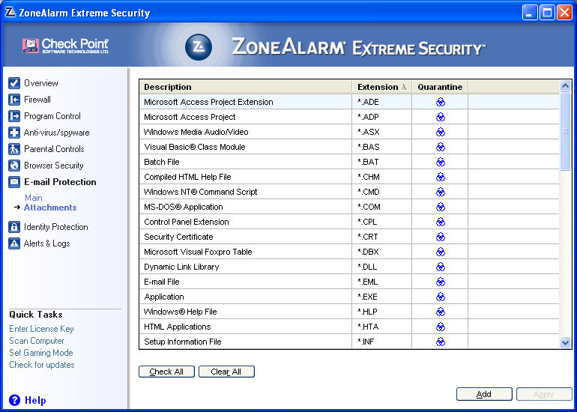This screenshot has width=577, height=412.
Task: Open Alerts & Logs section label
Action: click(x=46, y=243)
